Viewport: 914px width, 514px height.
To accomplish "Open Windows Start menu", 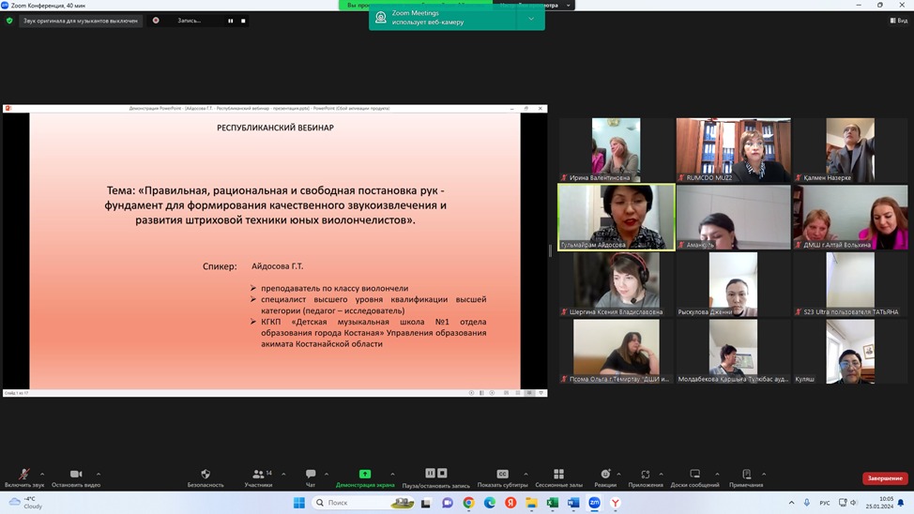I will pyautogui.click(x=299, y=503).
